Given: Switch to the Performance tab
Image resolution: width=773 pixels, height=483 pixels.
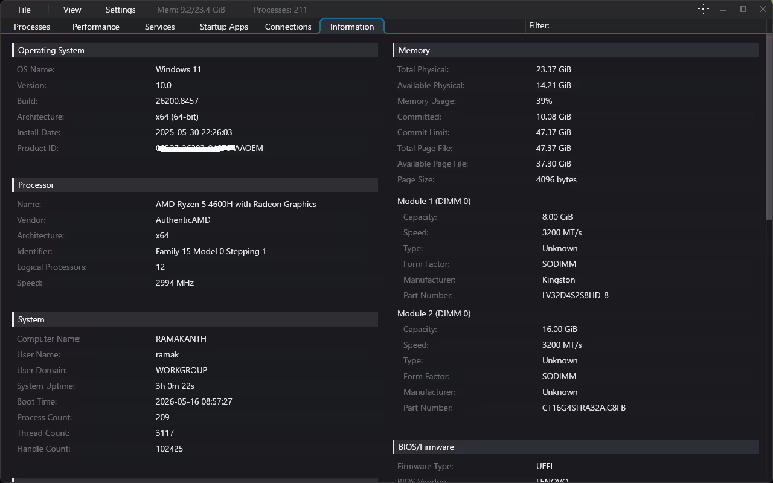Looking at the screenshot, I should (96, 27).
